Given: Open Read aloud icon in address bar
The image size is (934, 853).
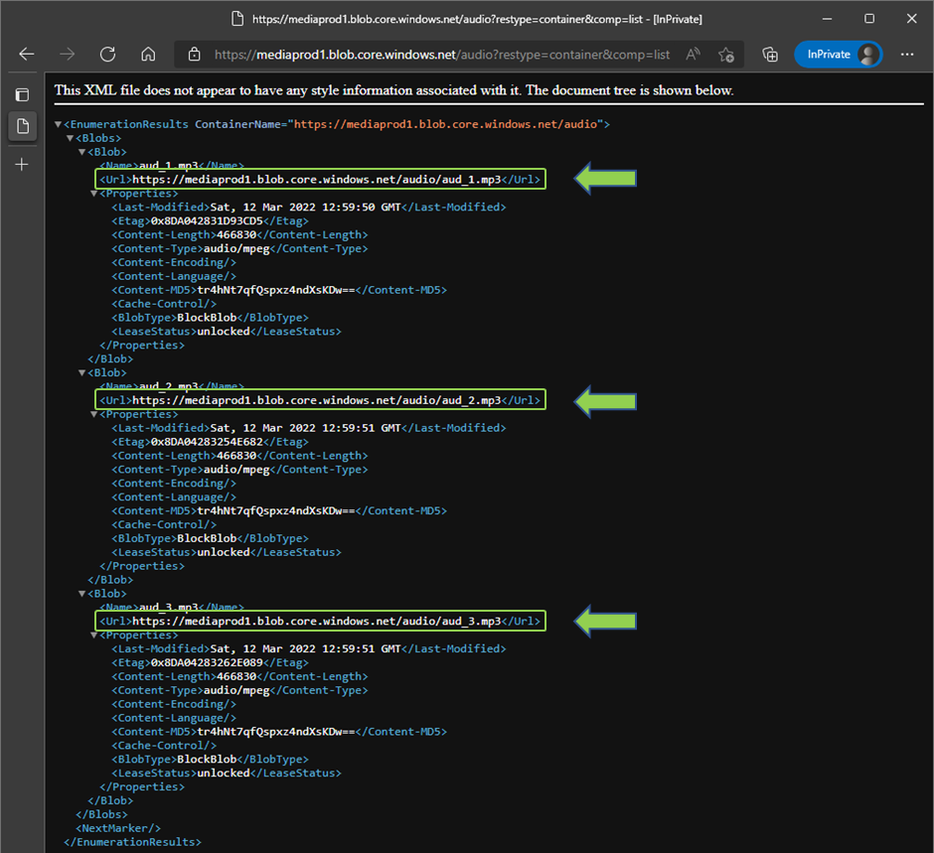Looking at the screenshot, I should click(x=693, y=55).
